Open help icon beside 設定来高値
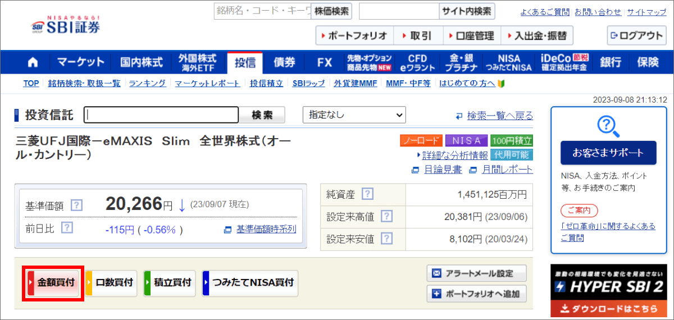This screenshot has width=674, height=320. coord(386,217)
